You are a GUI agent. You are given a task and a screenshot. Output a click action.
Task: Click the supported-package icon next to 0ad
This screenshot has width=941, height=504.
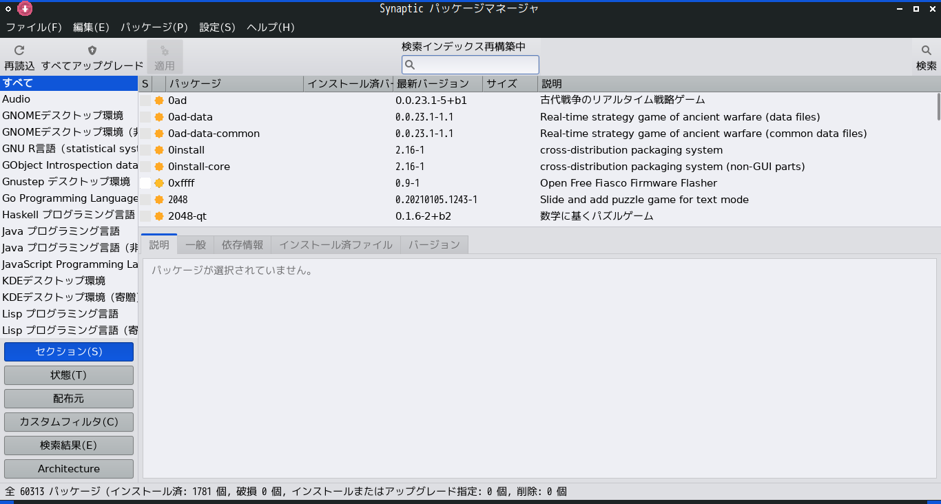(x=159, y=101)
